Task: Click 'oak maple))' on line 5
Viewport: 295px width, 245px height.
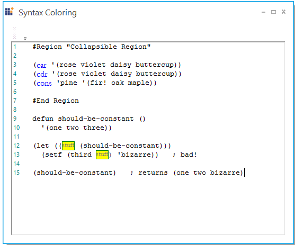Action: tap(134, 83)
